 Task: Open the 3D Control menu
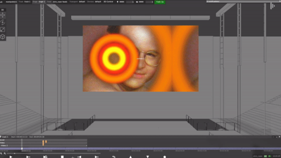[108, 2]
